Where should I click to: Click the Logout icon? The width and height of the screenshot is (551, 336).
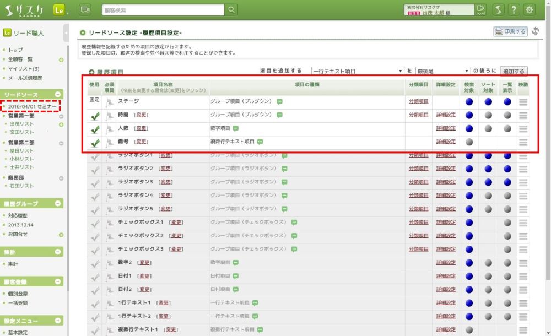click(x=480, y=9)
